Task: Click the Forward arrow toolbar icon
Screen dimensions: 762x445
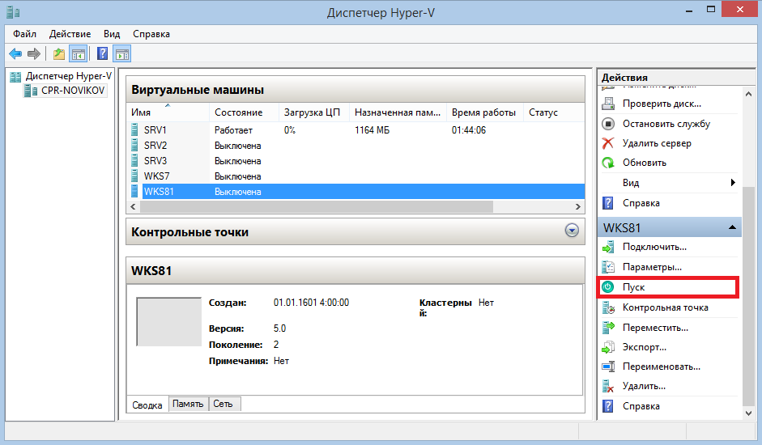Action: pyautogui.click(x=34, y=54)
